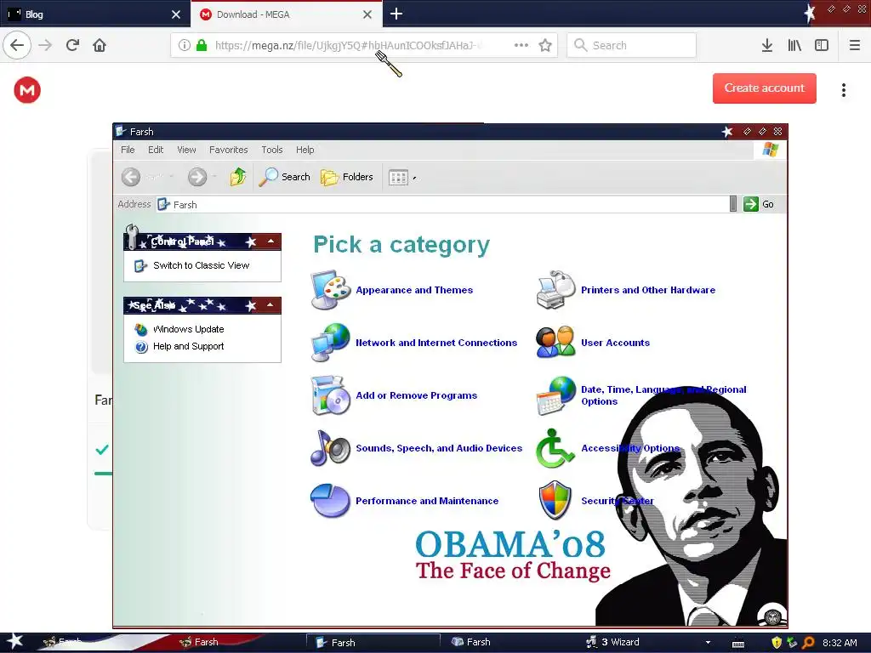Screen dimensions: 871x653
Task: Open the Printers and Other Hardware icon
Action: 556,289
